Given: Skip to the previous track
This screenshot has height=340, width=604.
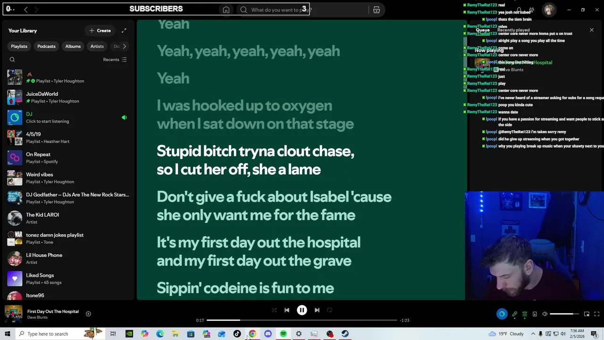Looking at the screenshot, I should tap(287, 310).
